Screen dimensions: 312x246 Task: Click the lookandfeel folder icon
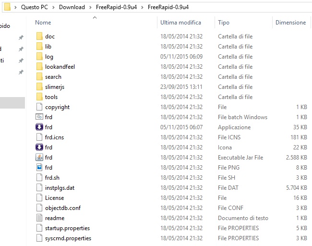pos(39,67)
